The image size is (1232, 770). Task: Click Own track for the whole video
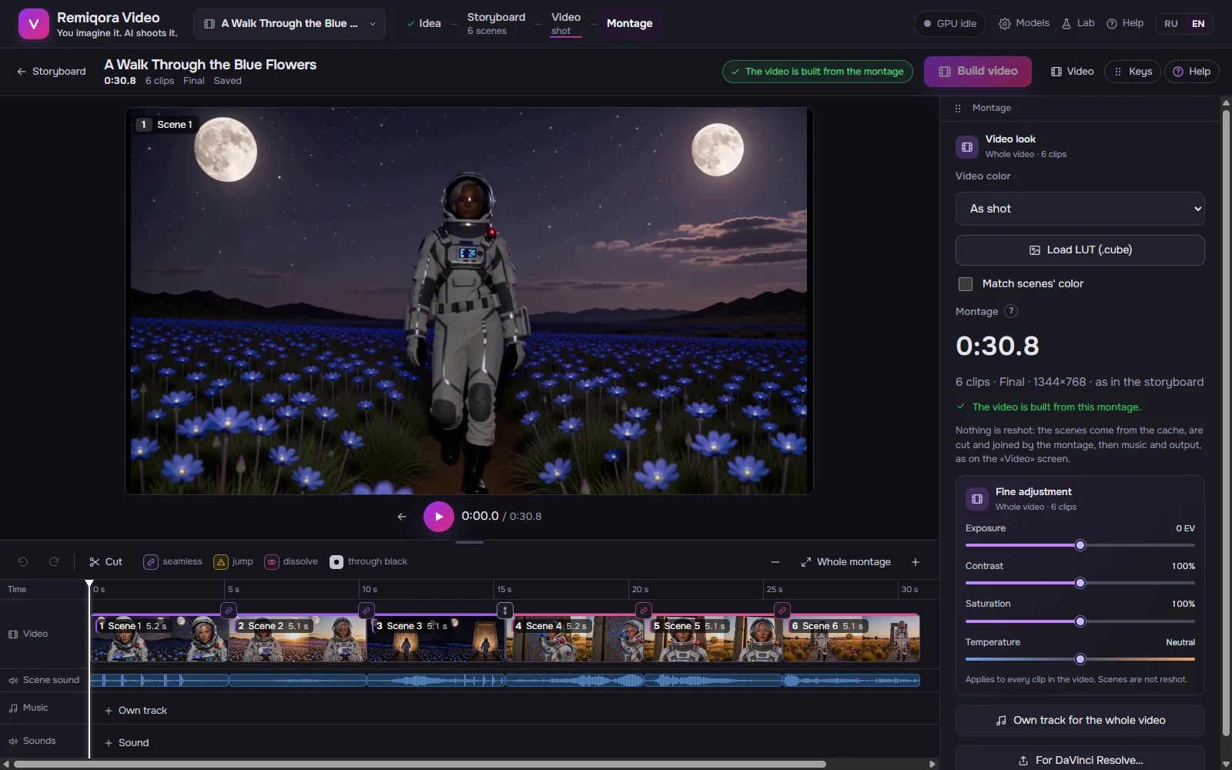tap(1080, 721)
